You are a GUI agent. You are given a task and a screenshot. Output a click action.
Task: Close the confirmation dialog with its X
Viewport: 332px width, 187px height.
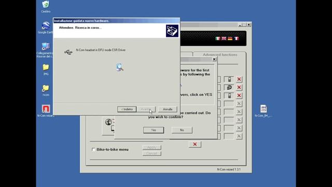click(x=214, y=59)
